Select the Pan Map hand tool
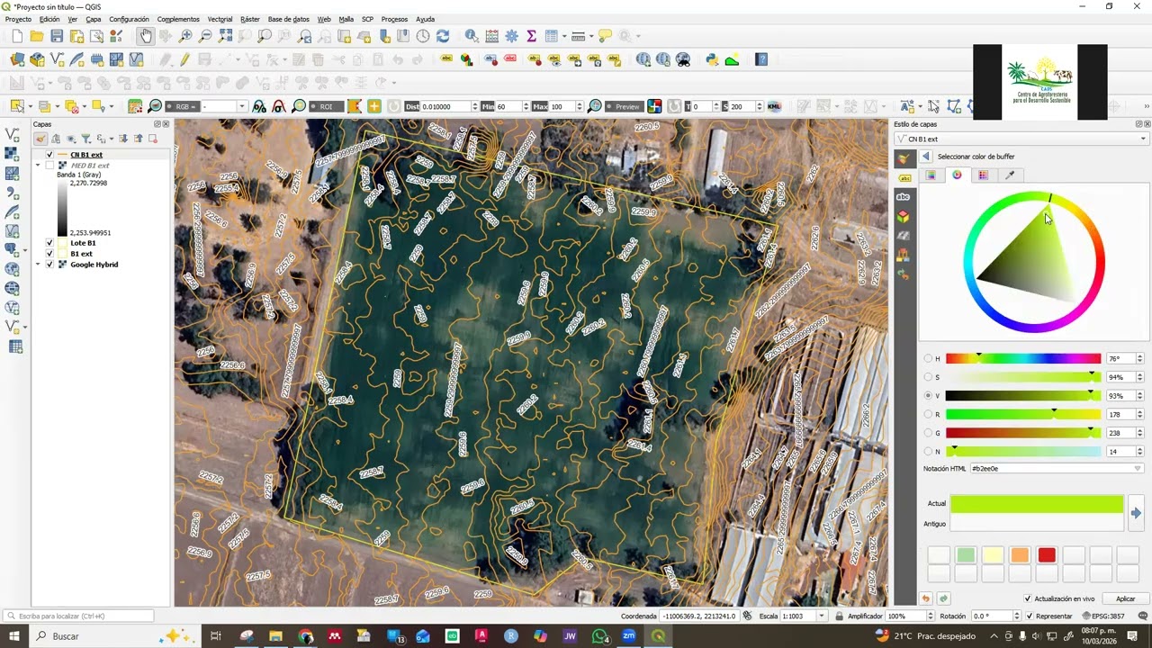Image resolution: width=1152 pixels, height=648 pixels. (x=146, y=36)
